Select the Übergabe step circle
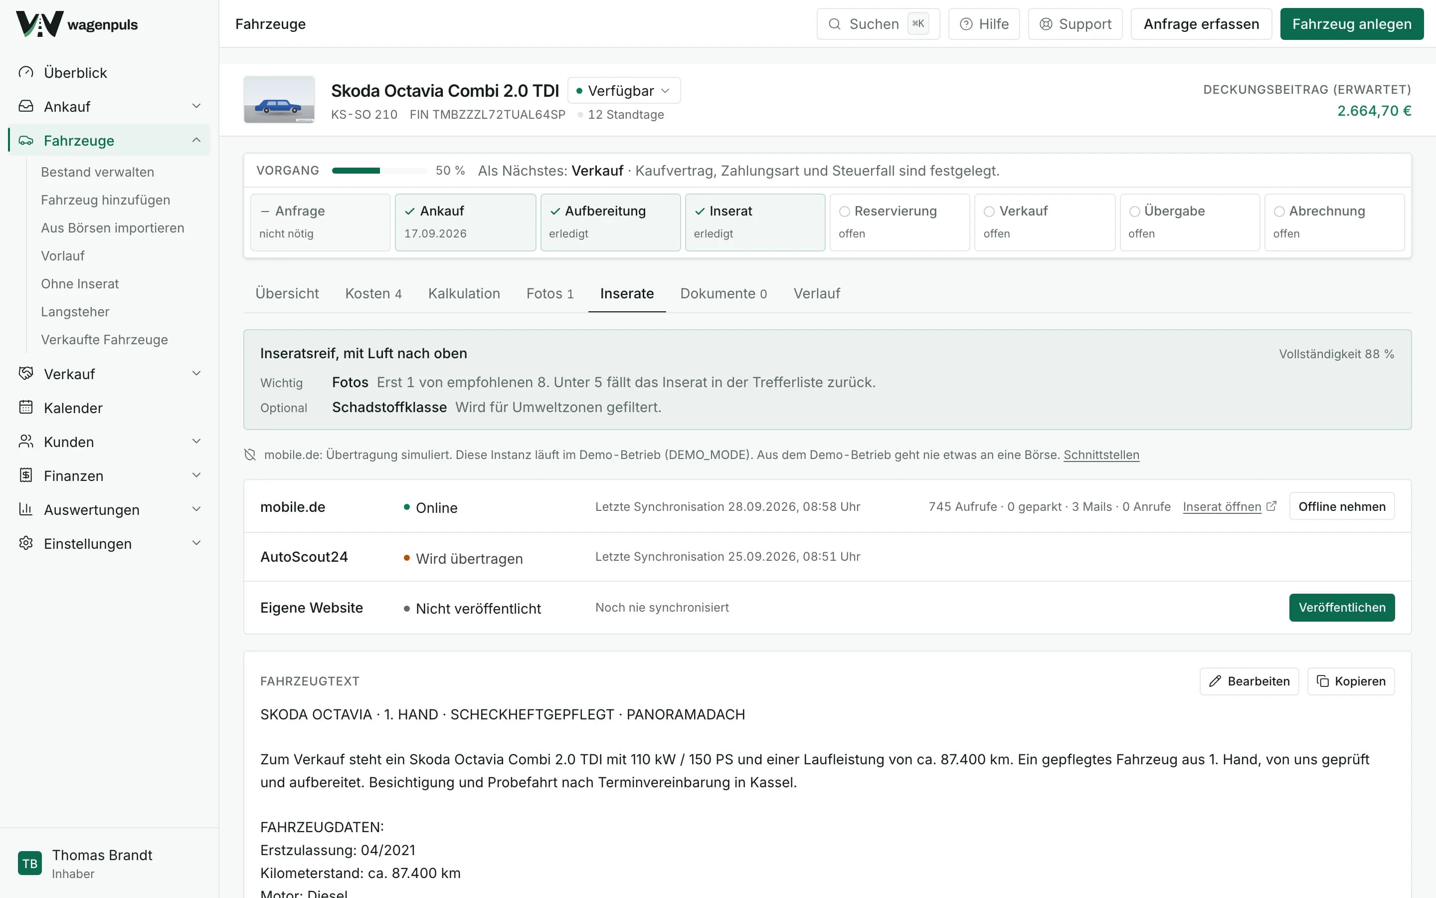Image resolution: width=1436 pixels, height=898 pixels. click(x=1134, y=212)
